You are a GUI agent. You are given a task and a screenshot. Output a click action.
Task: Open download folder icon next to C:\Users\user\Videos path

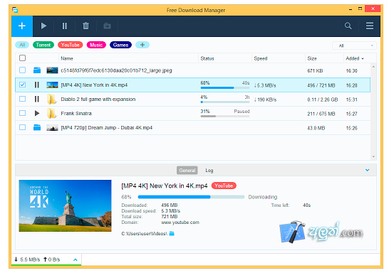(172, 233)
